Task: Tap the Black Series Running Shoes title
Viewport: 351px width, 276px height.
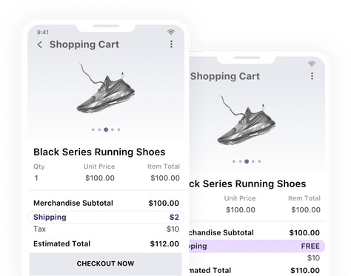Action: pos(99,152)
